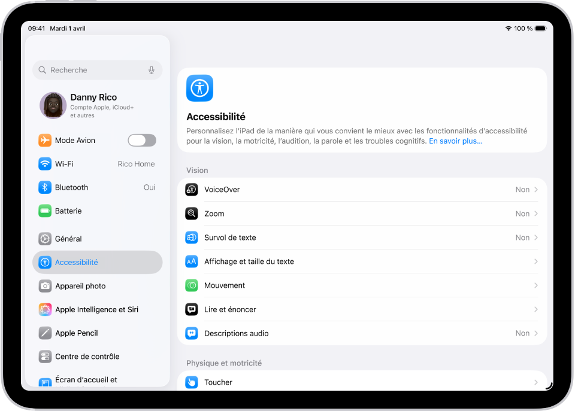Click the Survol de texte icon
575x414 pixels.
tap(192, 237)
